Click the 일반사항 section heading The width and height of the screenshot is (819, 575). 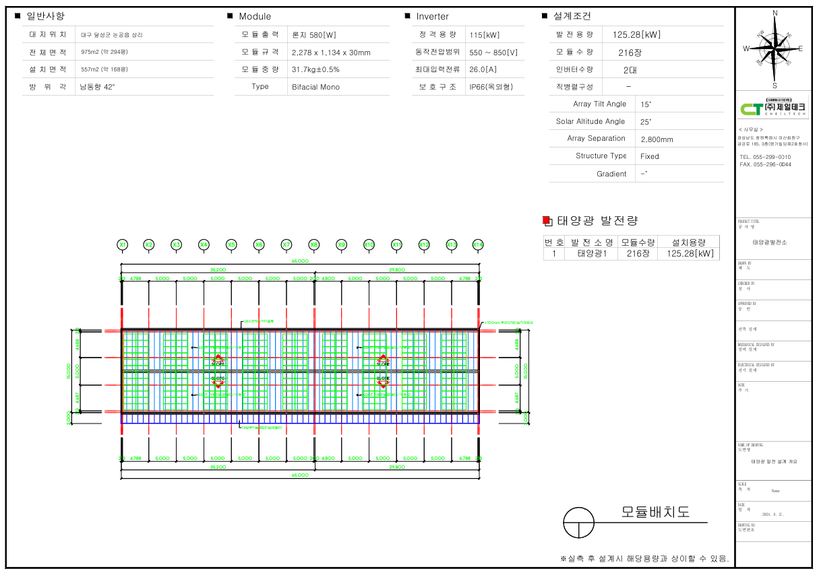pyautogui.click(x=46, y=16)
